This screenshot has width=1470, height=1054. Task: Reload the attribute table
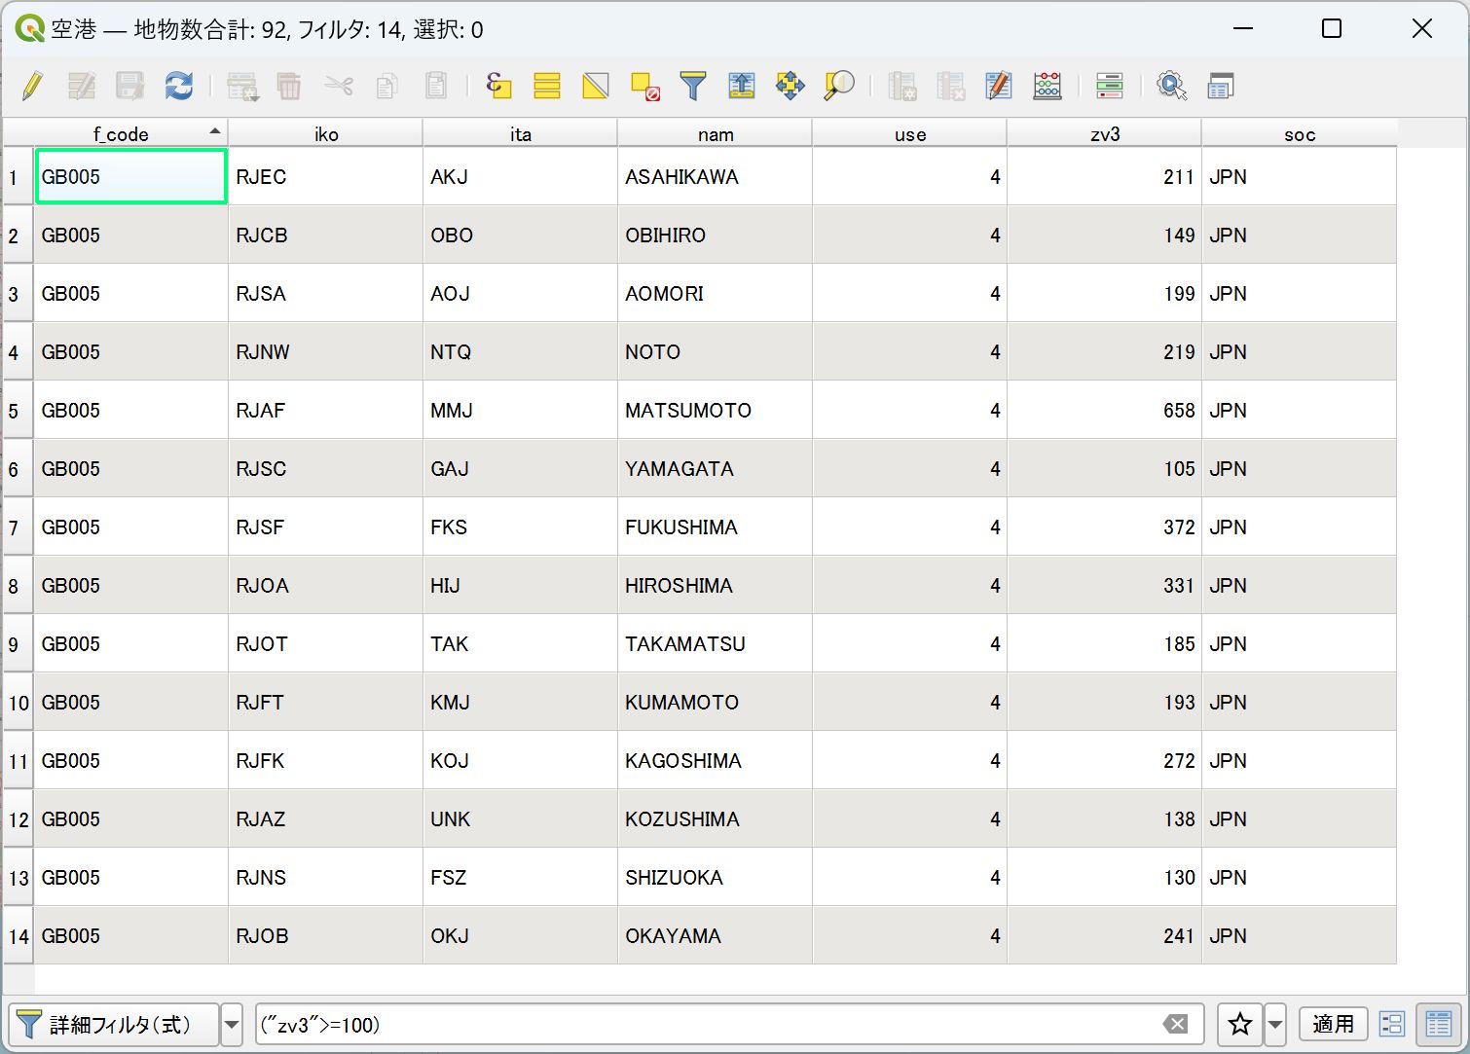click(179, 86)
